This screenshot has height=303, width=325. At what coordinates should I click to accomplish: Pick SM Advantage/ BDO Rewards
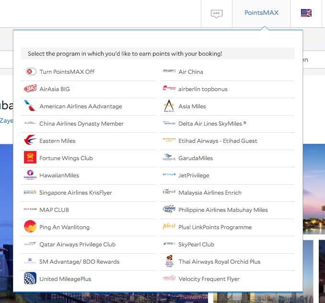click(80, 262)
